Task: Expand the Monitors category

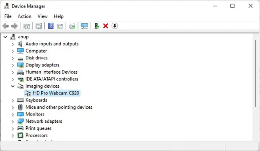Action: (x=13, y=114)
